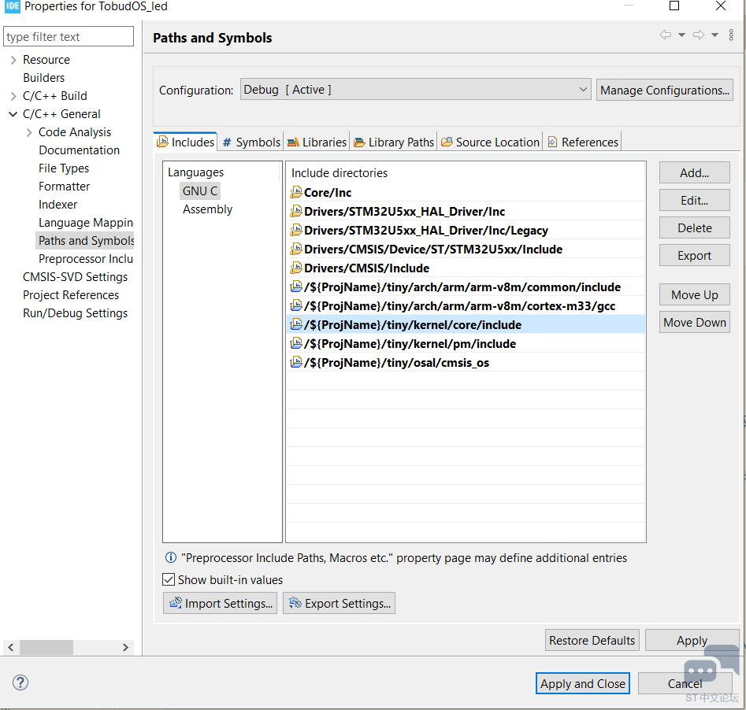Switch to the Libraries tab

click(x=317, y=142)
